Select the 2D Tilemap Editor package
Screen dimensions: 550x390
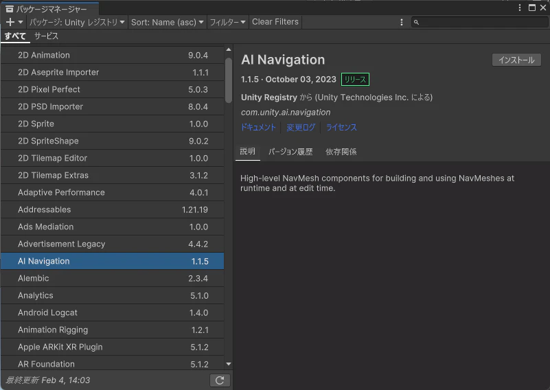point(112,158)
